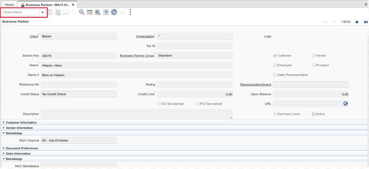Toggle the Customer checkbox
Image resolution: width=369 pixels, height=169 pixels.
point(275,56)
